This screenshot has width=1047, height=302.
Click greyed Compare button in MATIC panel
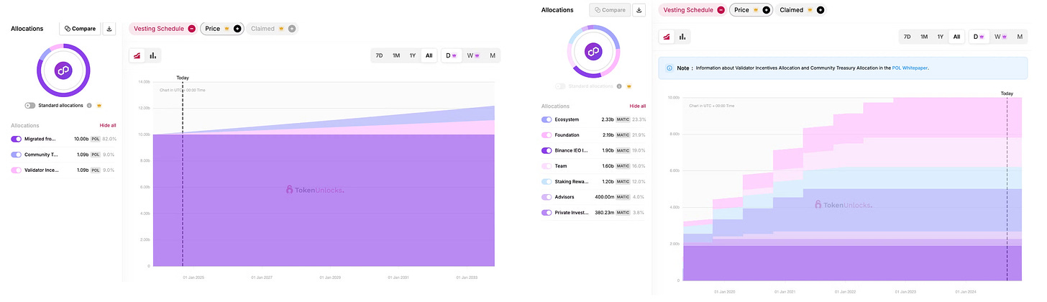(610, 10)
